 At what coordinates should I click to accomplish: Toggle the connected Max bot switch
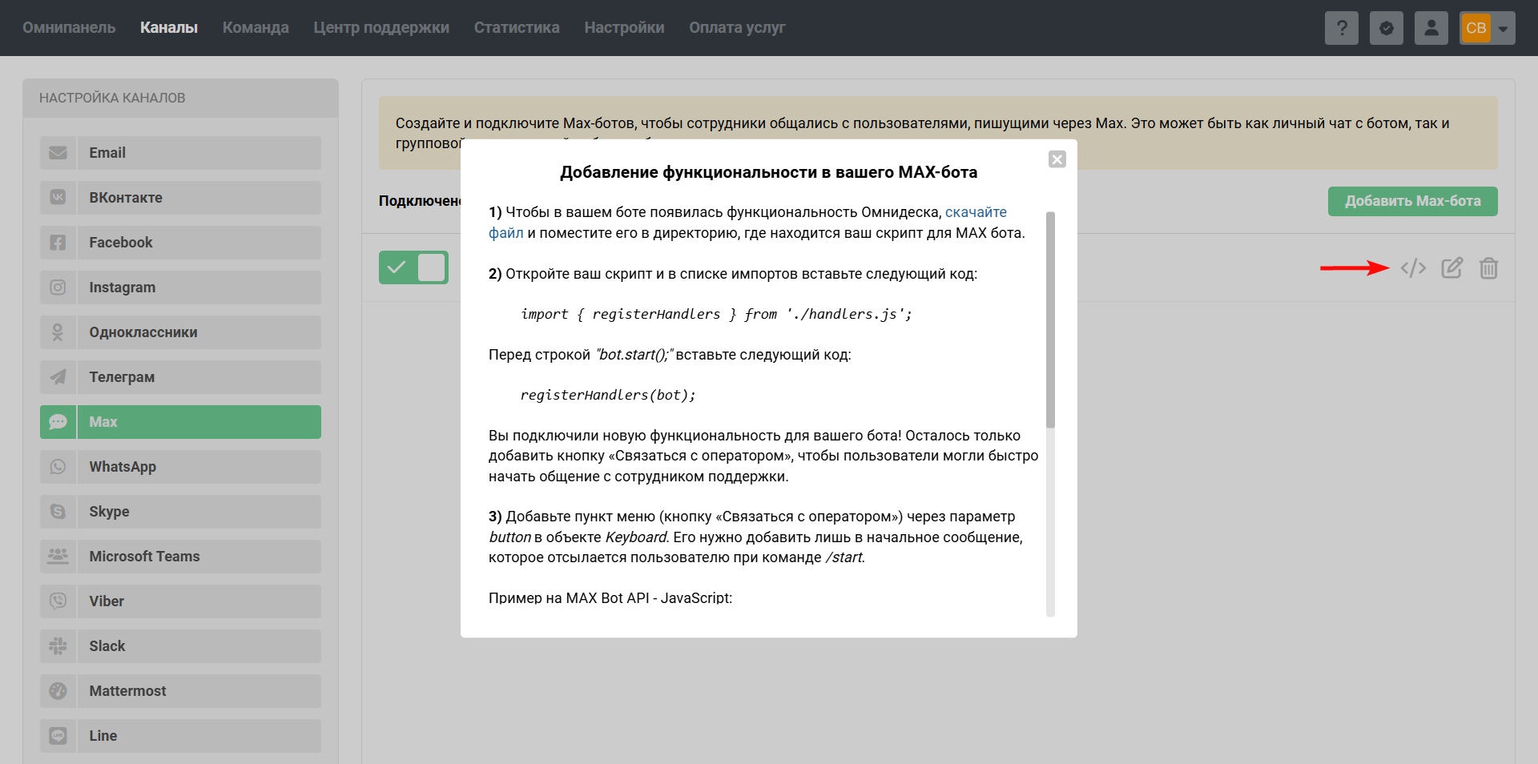[x=413, y=267]
